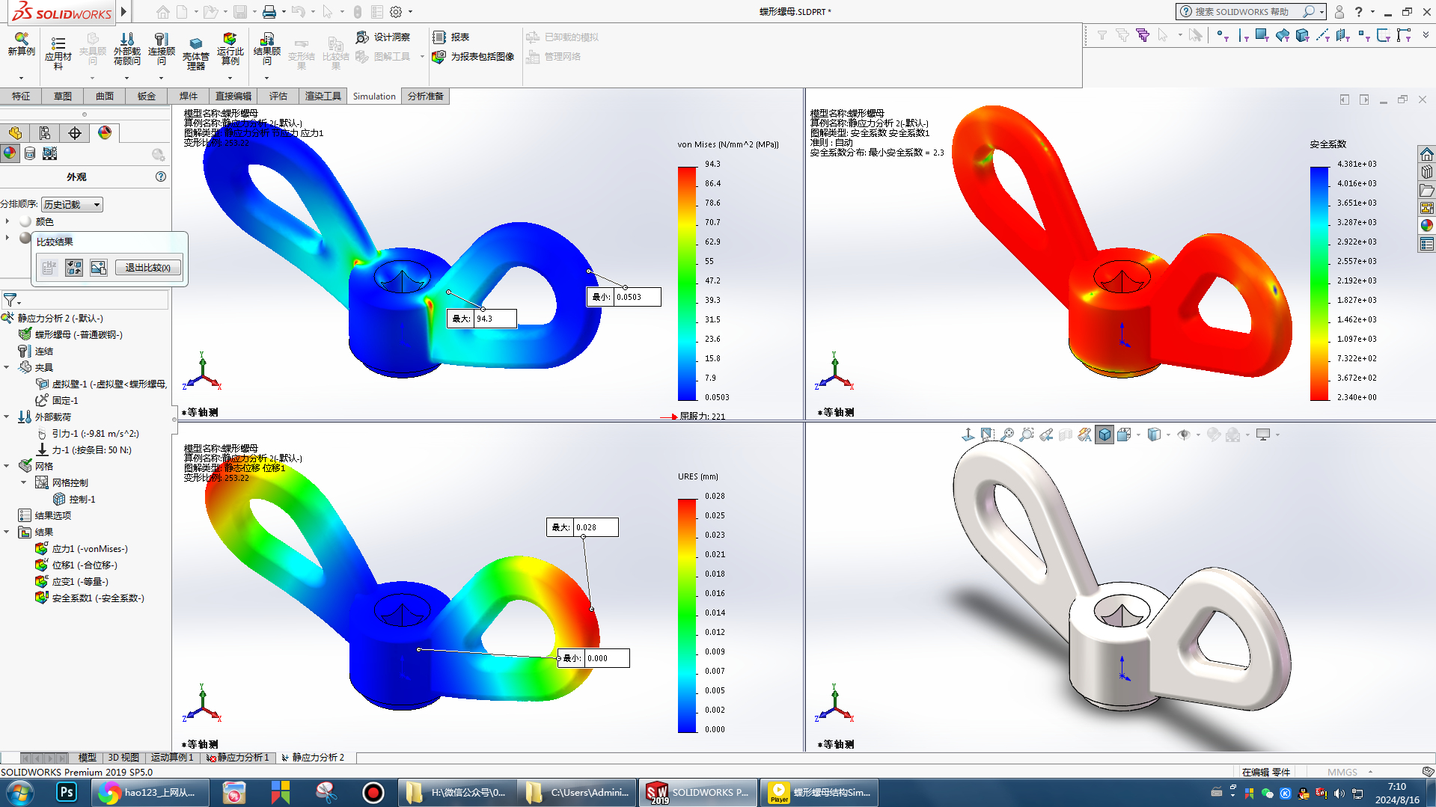
Task: Switch to ConfigurationManager crosshair tab
Action: tap(75, 133)
